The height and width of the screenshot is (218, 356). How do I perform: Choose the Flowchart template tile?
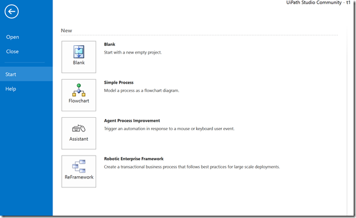click(78, 95)
